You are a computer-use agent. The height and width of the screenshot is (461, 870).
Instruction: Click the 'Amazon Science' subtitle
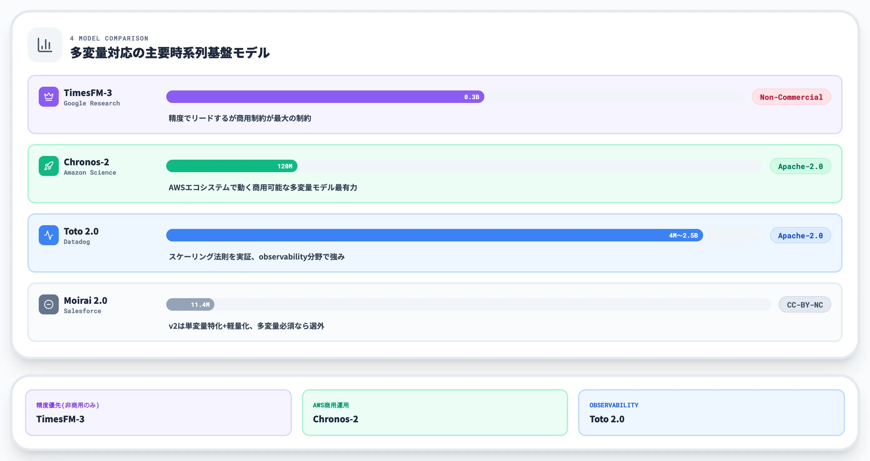click(x=90, y=172)
